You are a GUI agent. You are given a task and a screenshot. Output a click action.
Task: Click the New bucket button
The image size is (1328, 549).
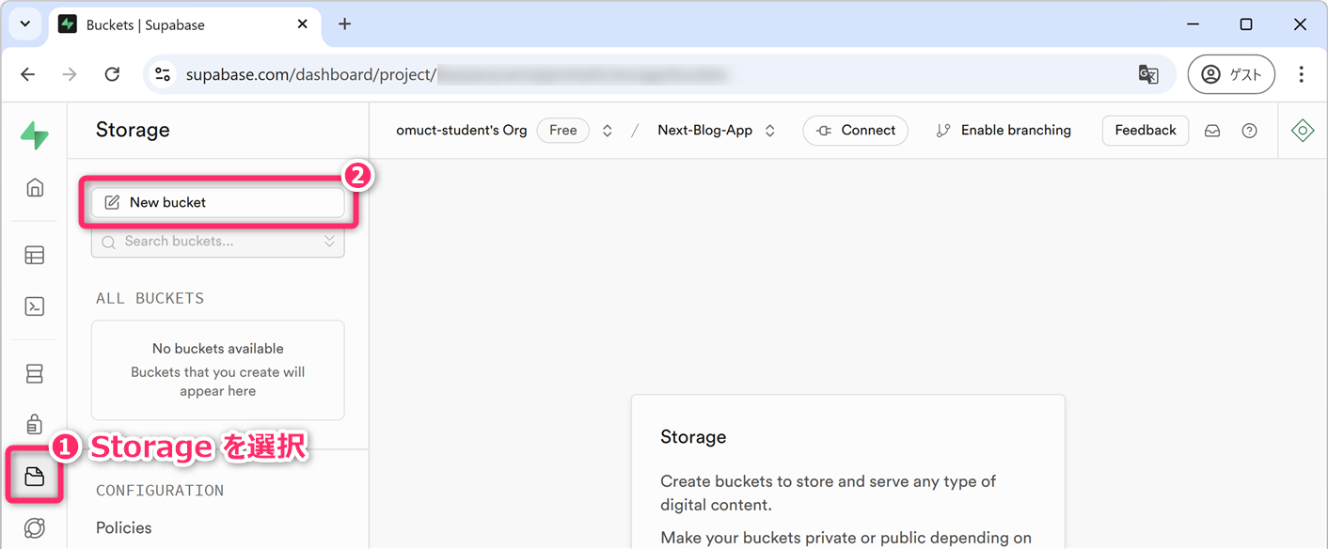click(x=217, y=202)
